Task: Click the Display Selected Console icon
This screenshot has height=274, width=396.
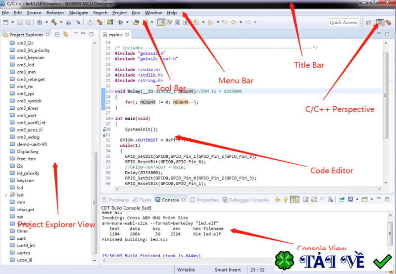Action: click(350, 199)
